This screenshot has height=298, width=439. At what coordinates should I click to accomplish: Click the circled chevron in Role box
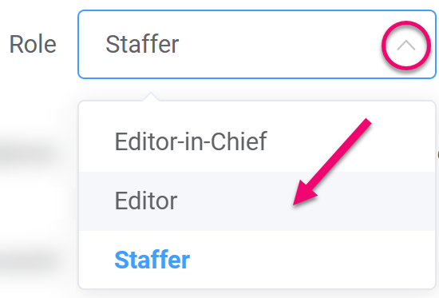(x=406, y=45)
